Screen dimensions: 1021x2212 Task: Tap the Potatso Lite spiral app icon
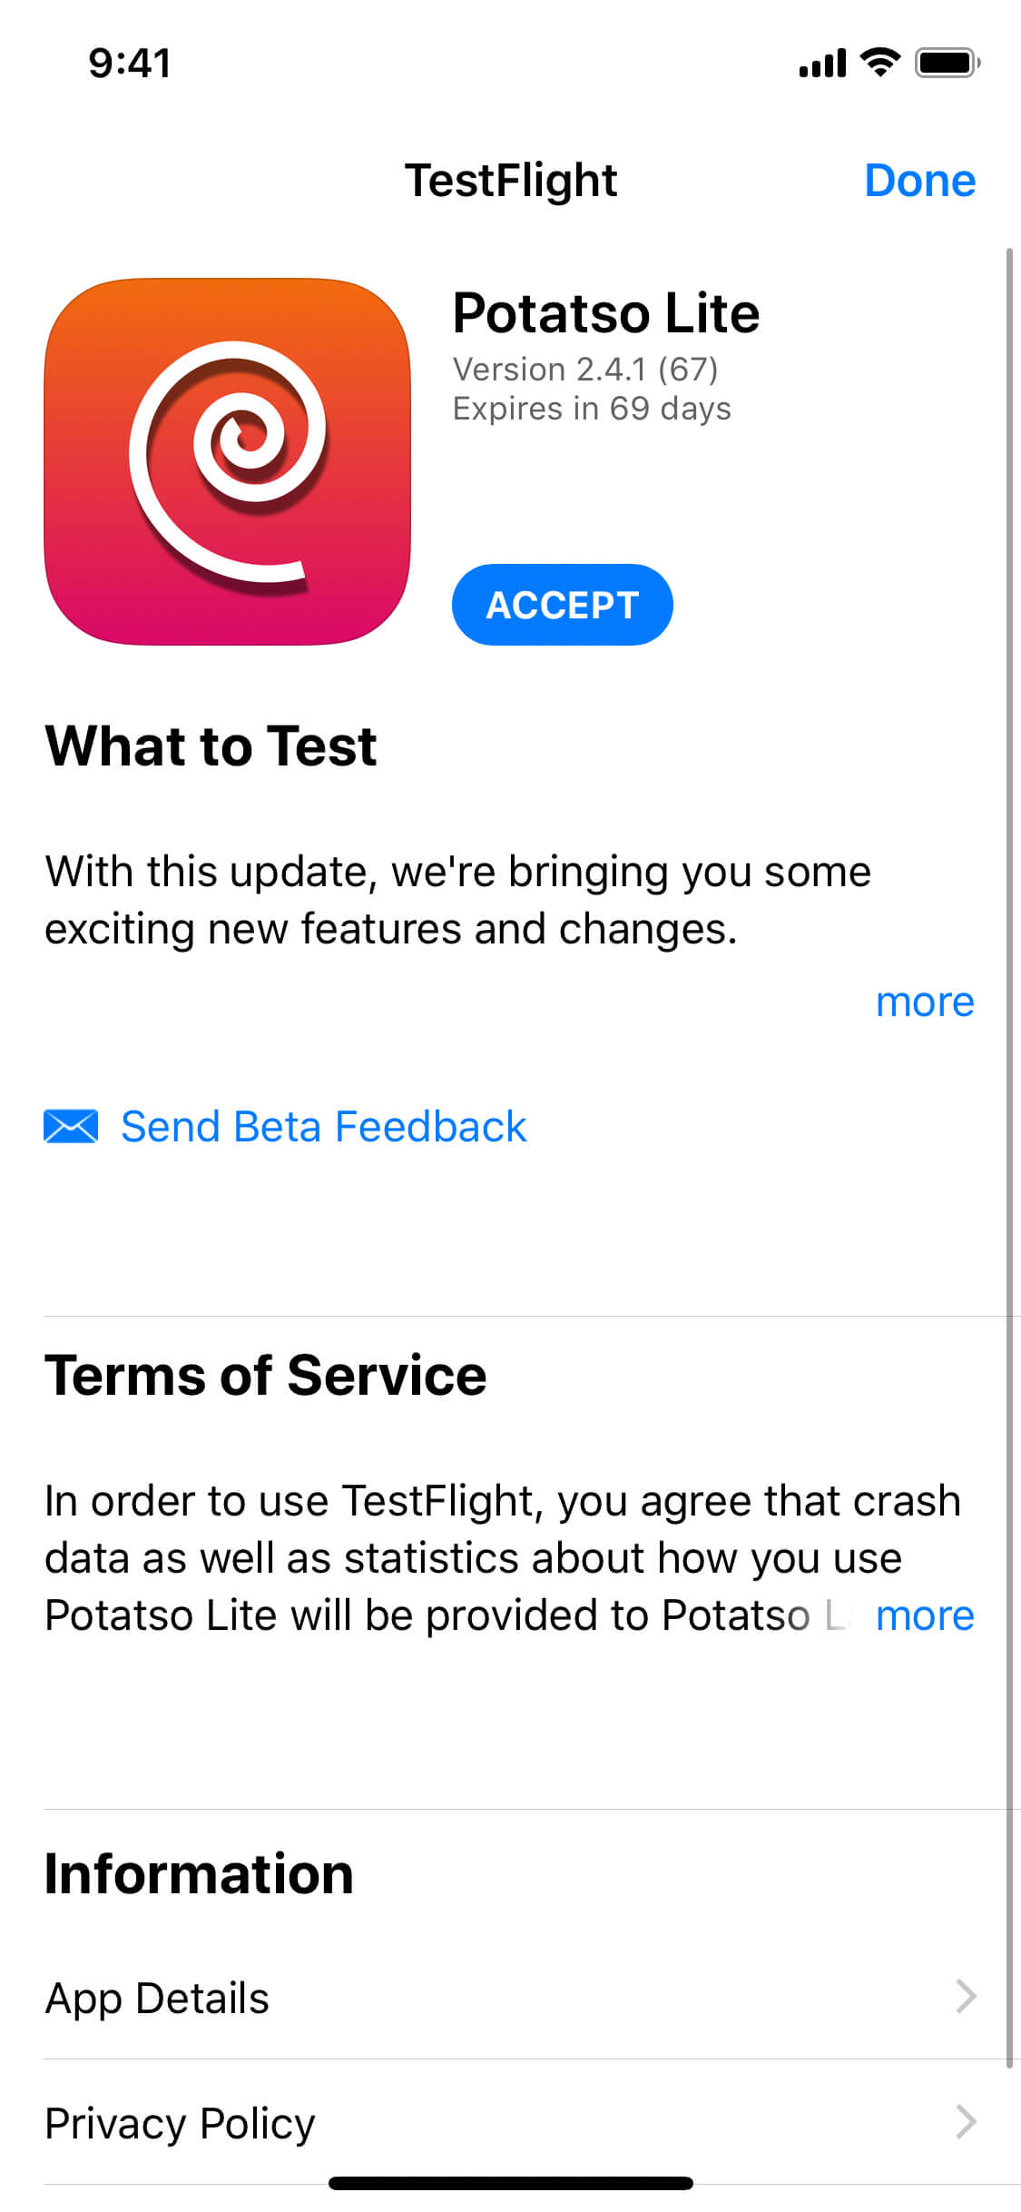(x=227, y=461)
